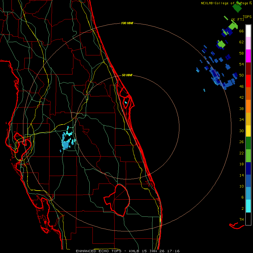Click the legend value '10'

pos(241,186)
